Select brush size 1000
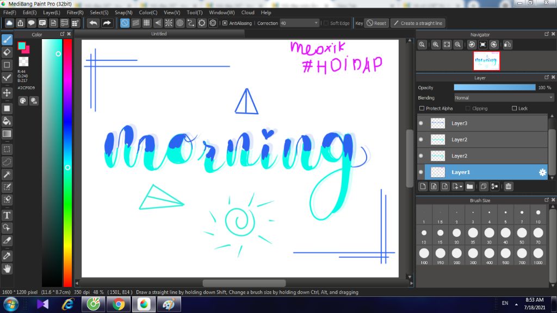This screenshot has width=557, height=313. pos(538,256)
